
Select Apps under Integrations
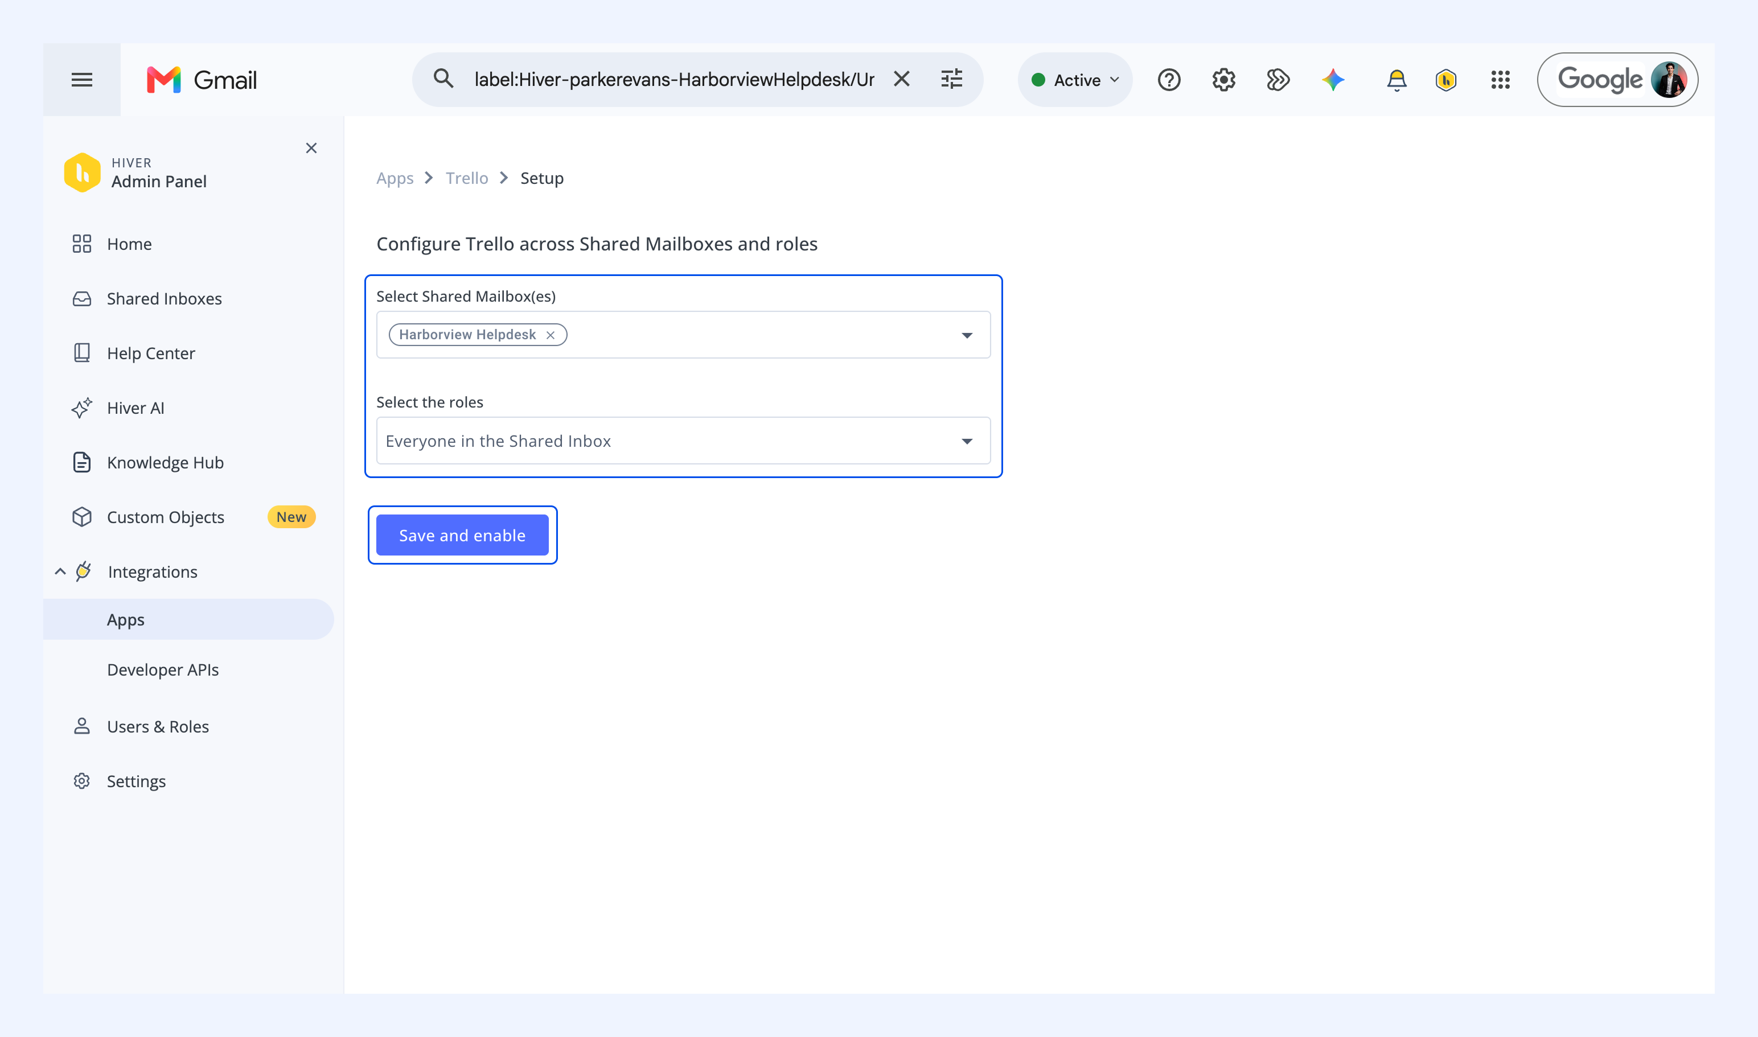coord(189,619)
